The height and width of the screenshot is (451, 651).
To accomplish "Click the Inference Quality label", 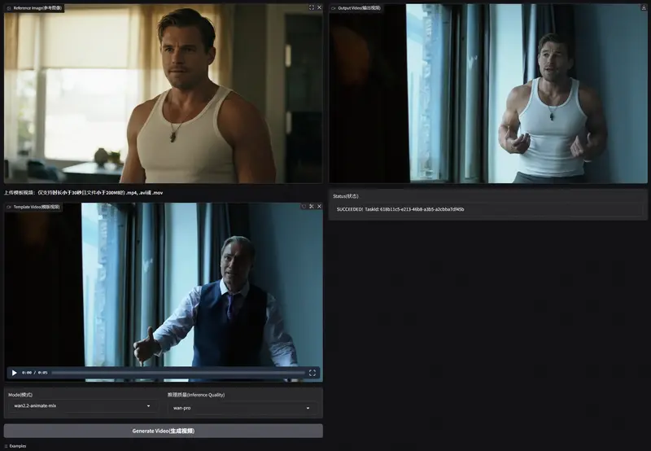I will (196, 395).
